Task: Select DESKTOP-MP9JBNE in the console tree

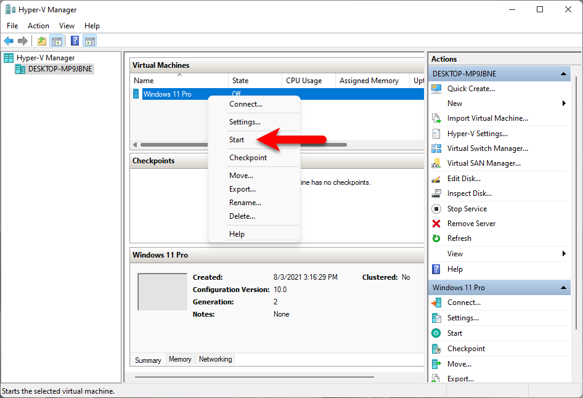Action: [x=60, y=69]
